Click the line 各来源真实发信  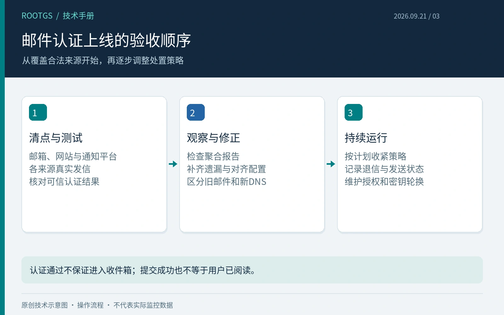[x=60, y=169]
